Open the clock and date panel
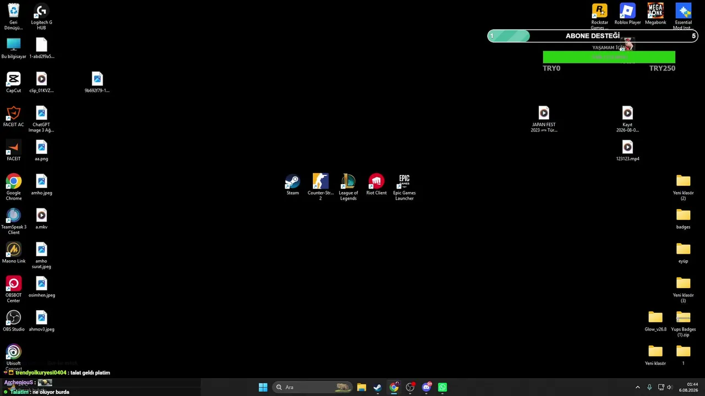 pos(688,387)
